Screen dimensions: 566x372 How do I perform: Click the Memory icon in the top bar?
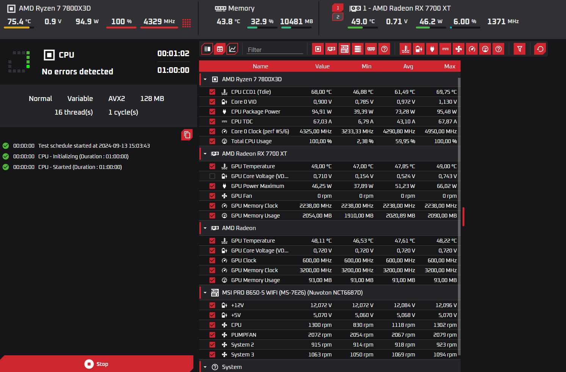(x=220, y=8)
